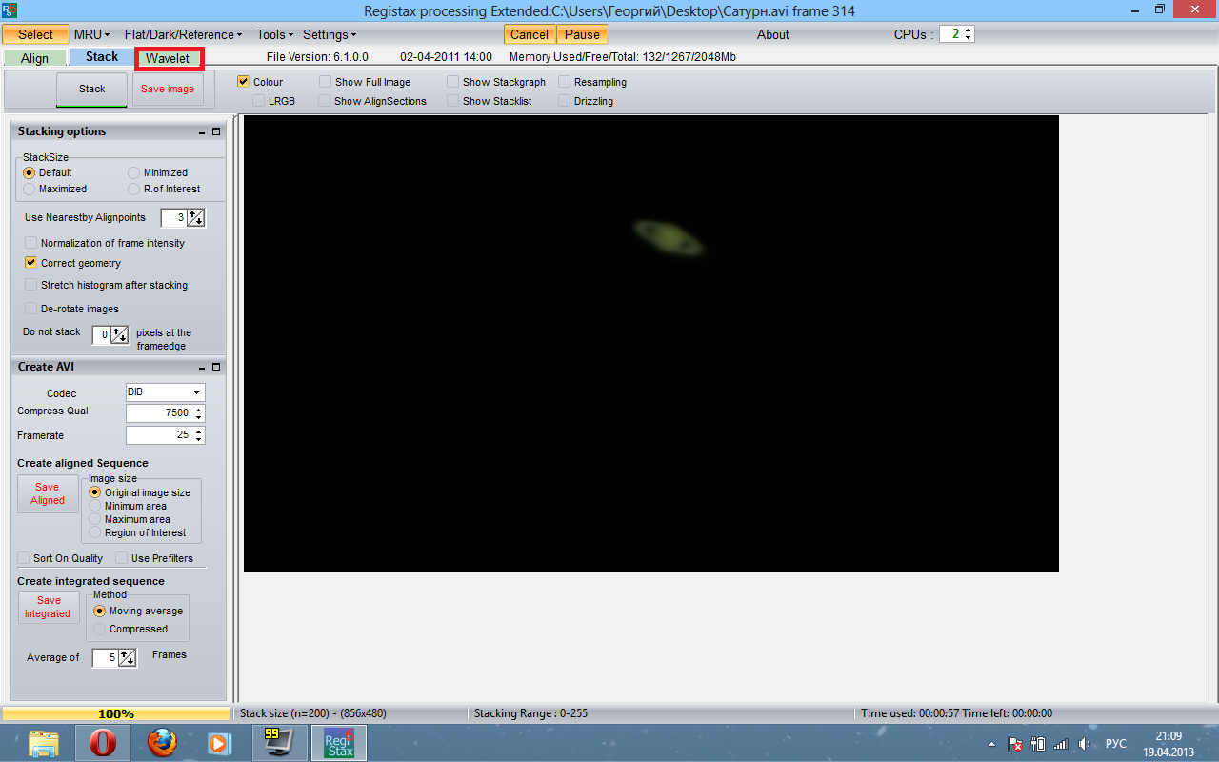The height and width of the screenshot is (762, 1219).
Task: Toggle Normalization of frame intensity
Action: click(x=31, y=243)
